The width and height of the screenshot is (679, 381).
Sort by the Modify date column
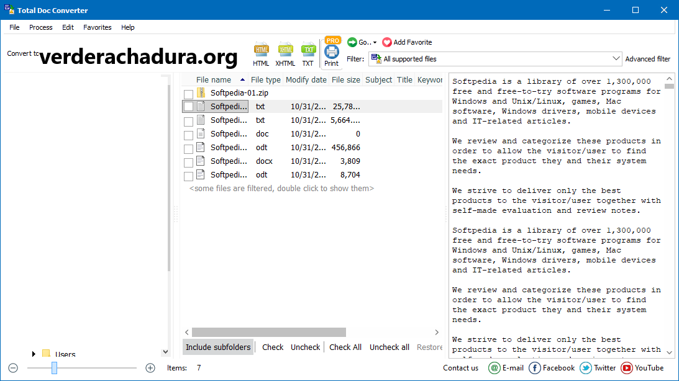(x=306, y=79)
